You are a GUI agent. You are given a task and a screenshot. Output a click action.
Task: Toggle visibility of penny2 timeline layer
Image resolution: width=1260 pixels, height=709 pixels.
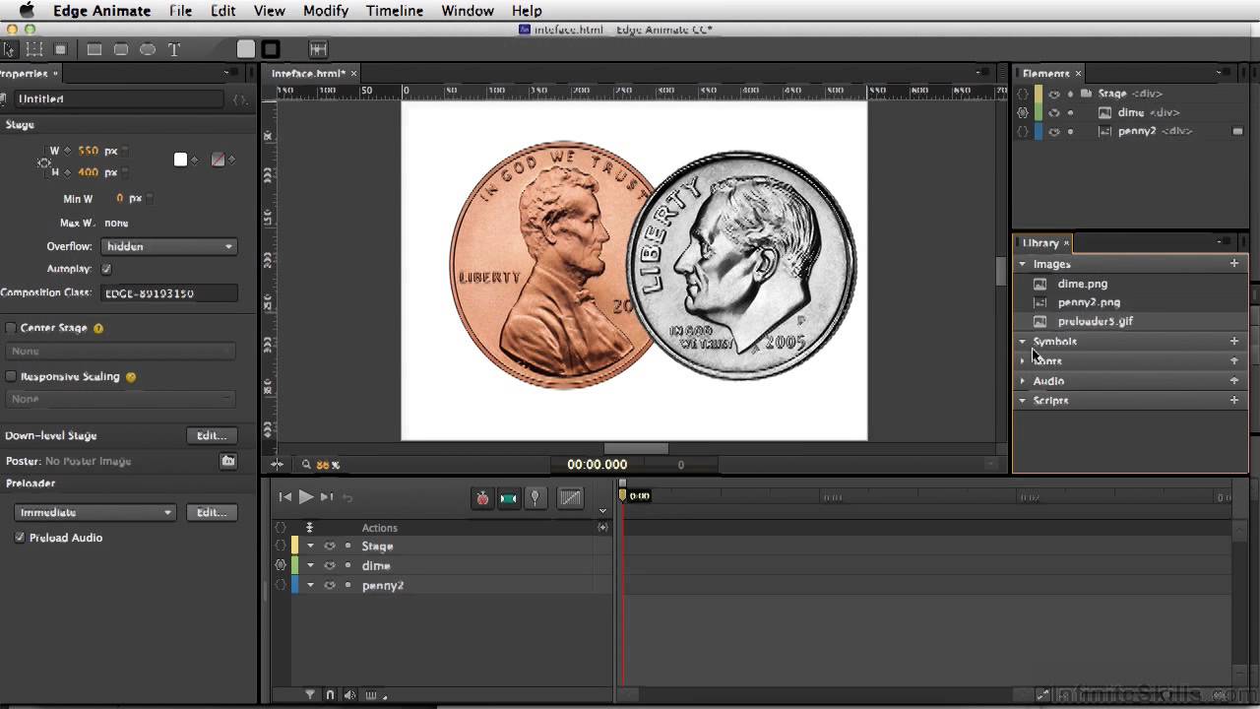tap(330, 585)
